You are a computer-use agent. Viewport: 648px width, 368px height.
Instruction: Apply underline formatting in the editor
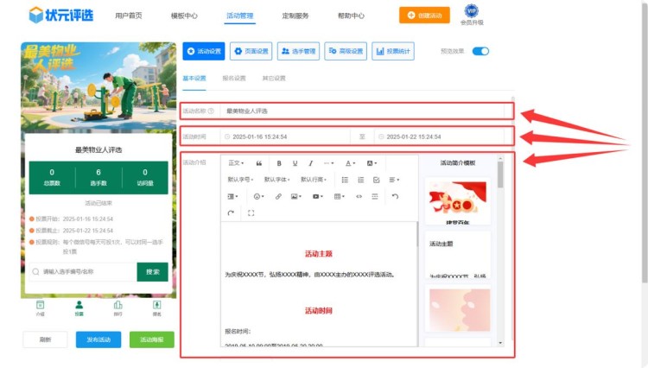pos(295,162)
